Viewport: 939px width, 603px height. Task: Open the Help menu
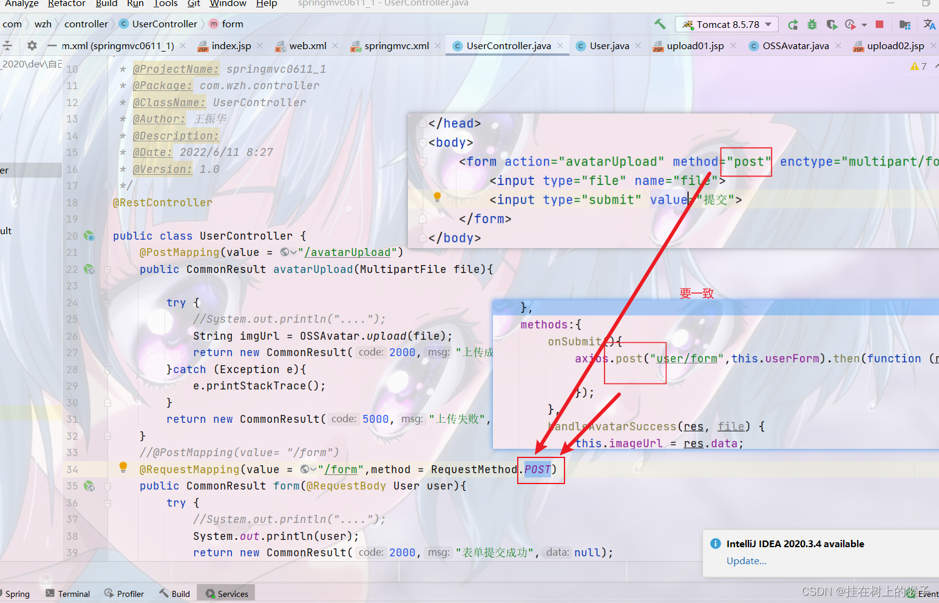click(266, 4)
